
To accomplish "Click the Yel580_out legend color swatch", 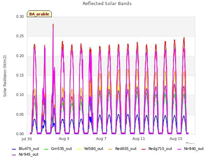I will (79, 149).
